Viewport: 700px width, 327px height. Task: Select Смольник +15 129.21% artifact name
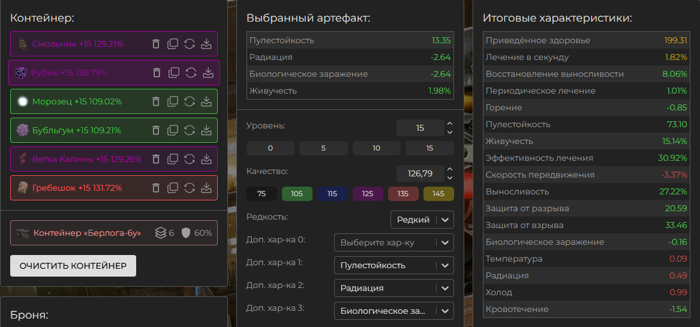[x=78, y=44]
